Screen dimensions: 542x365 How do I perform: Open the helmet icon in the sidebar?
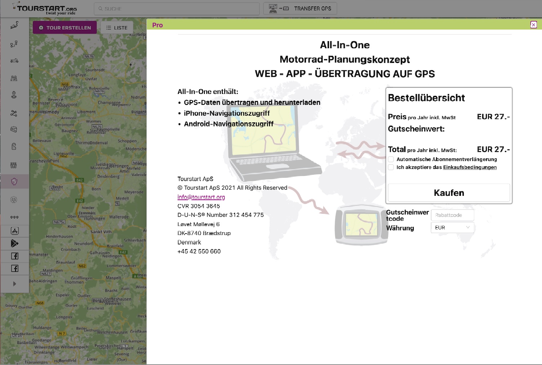tap(14, 129)
